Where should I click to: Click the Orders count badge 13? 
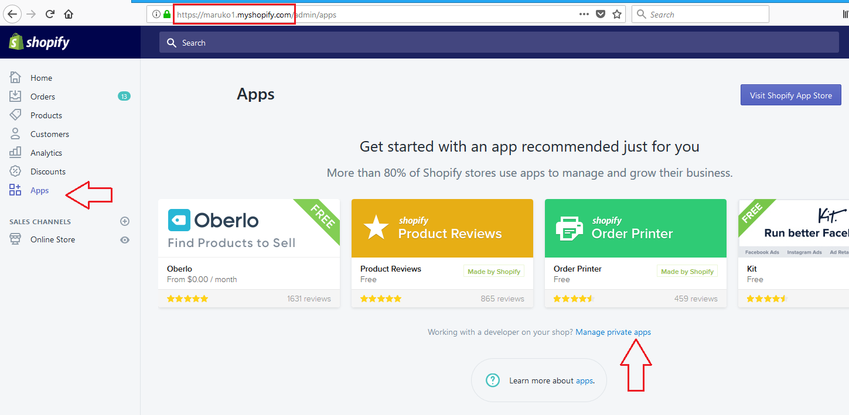pyautogui.click(x=124, y=96)
